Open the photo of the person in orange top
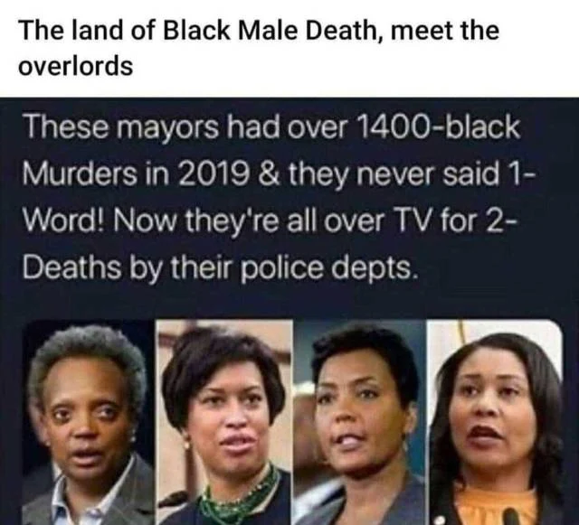The width and height of the screenshot is (579, 525). point(496,422)
